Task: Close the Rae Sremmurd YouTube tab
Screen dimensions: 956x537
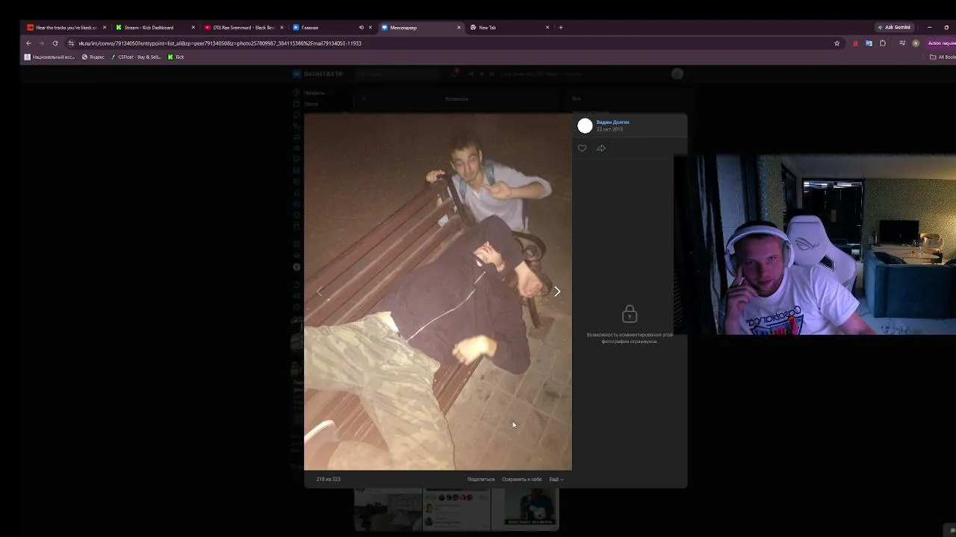Action: (282, 28)
